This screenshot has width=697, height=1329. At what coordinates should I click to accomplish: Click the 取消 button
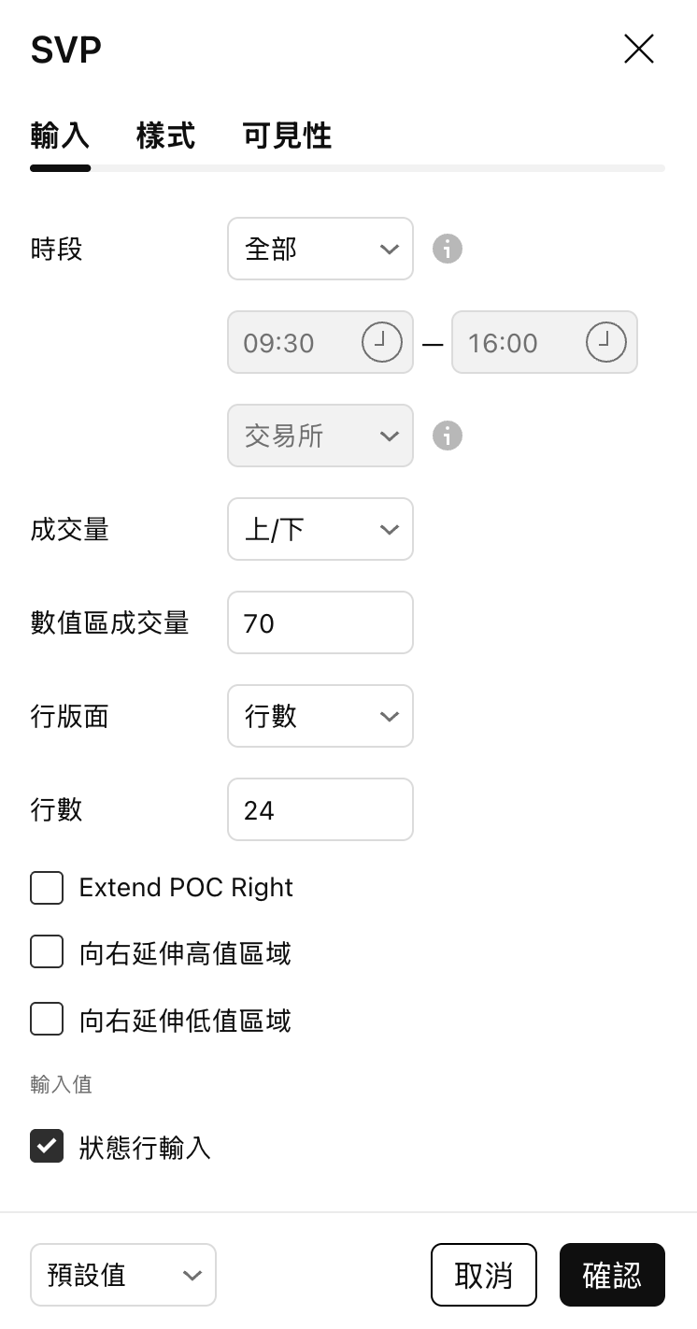[483, 1275]
